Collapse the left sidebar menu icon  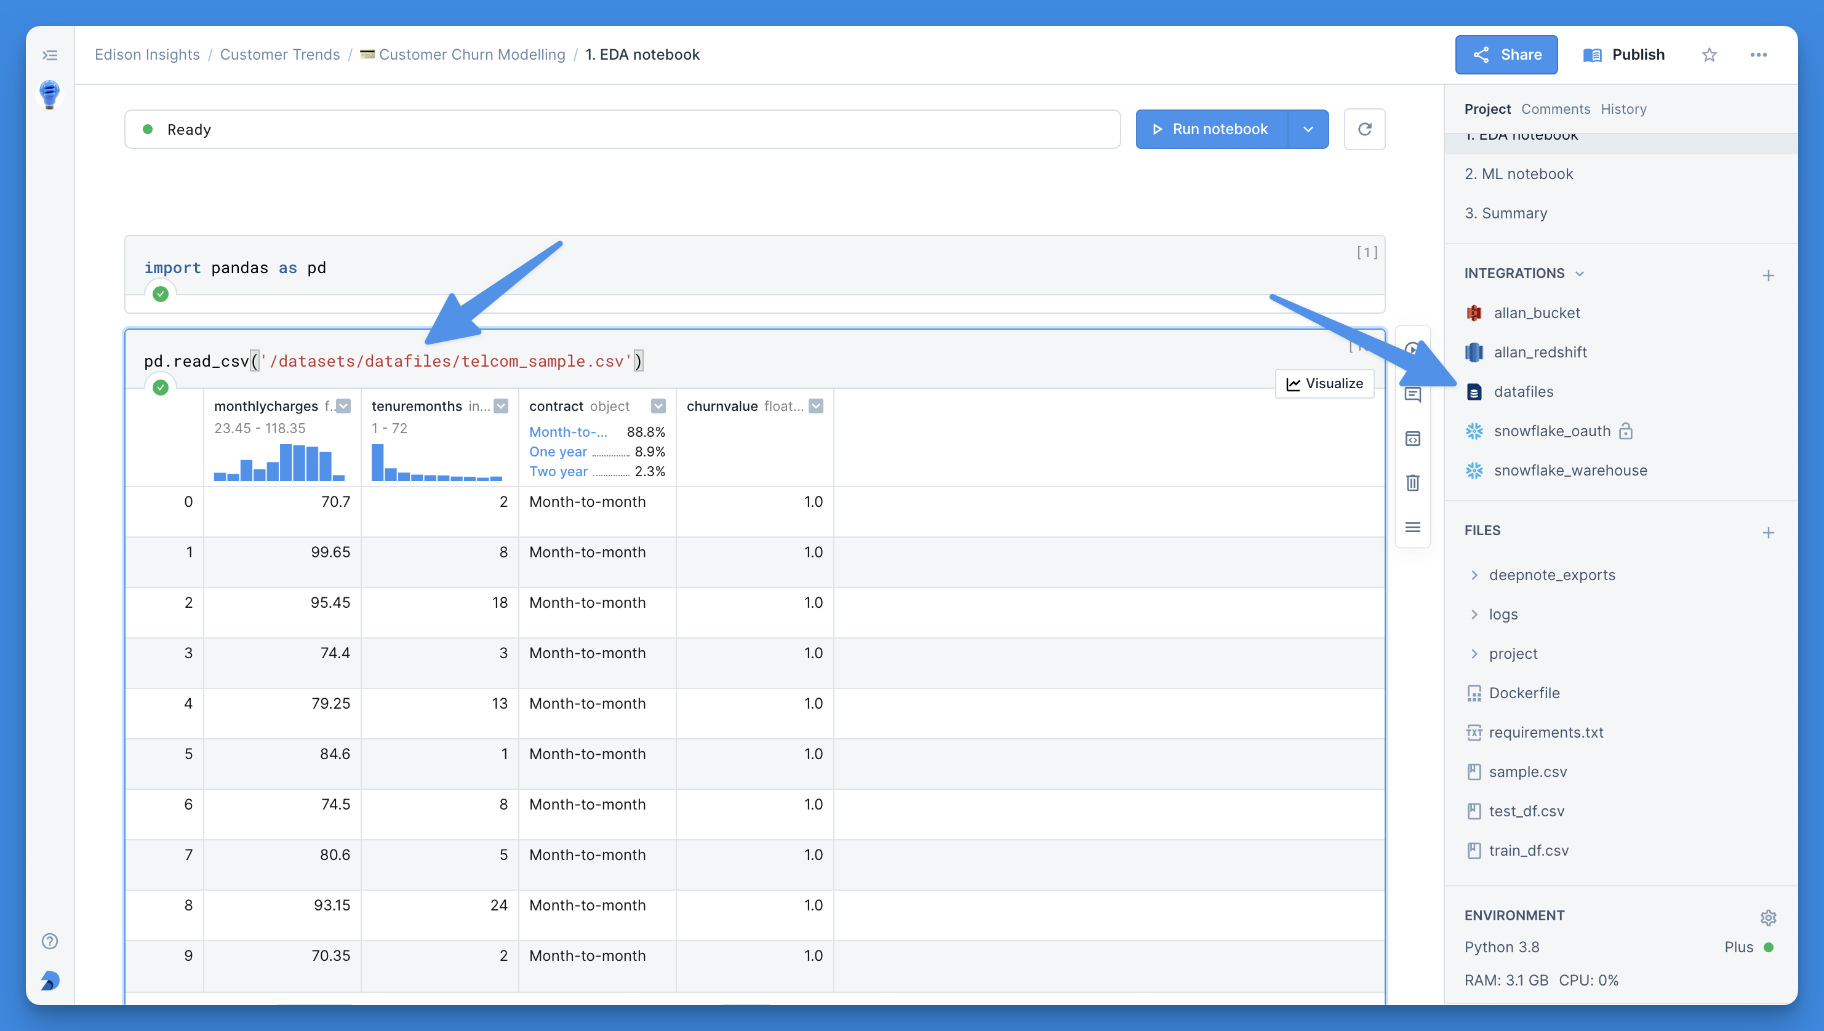50,55
